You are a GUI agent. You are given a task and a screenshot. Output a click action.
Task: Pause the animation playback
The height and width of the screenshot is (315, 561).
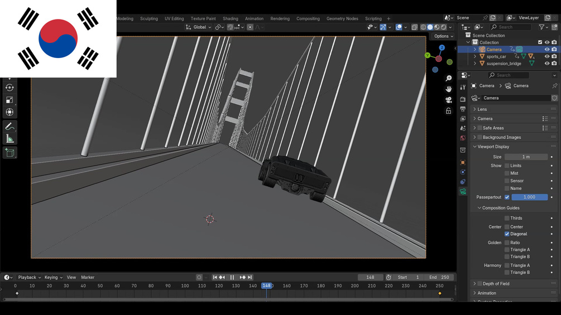232,277
